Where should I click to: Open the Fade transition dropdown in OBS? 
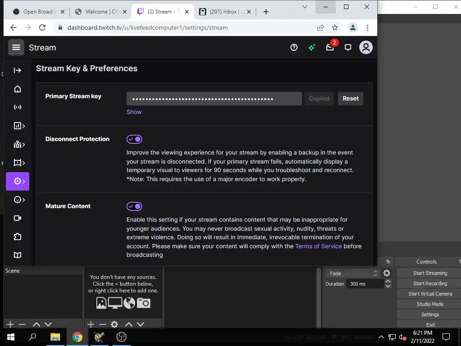[352, 273]
